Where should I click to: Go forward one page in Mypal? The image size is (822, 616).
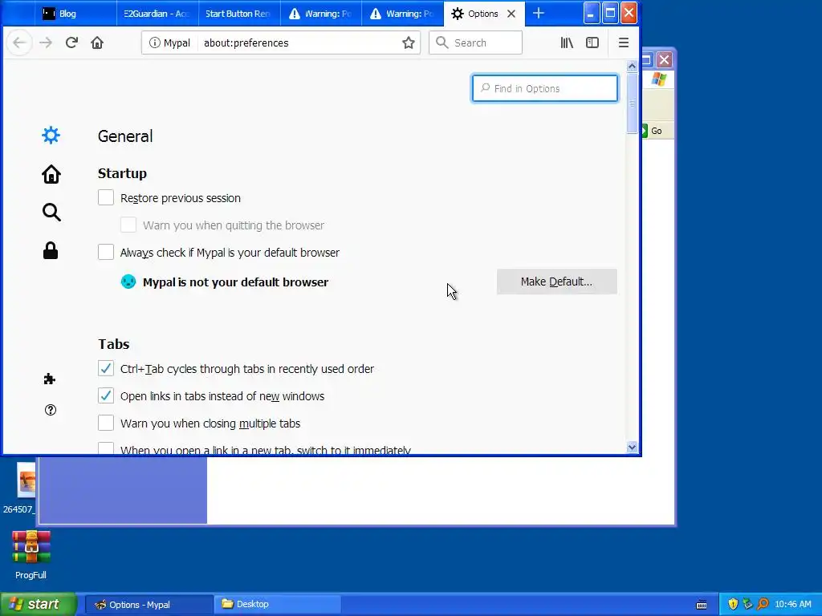pyautogui.click(x=46, y=43)
